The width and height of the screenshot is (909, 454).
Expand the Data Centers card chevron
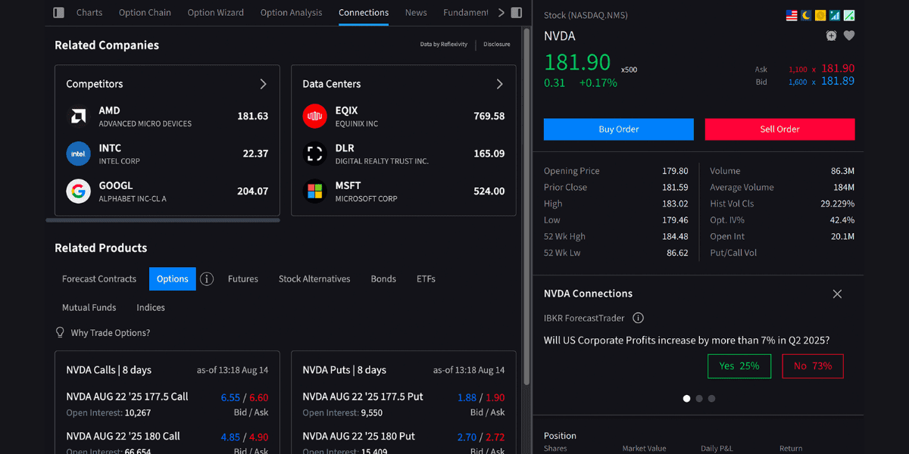click(x=499, y=84)
